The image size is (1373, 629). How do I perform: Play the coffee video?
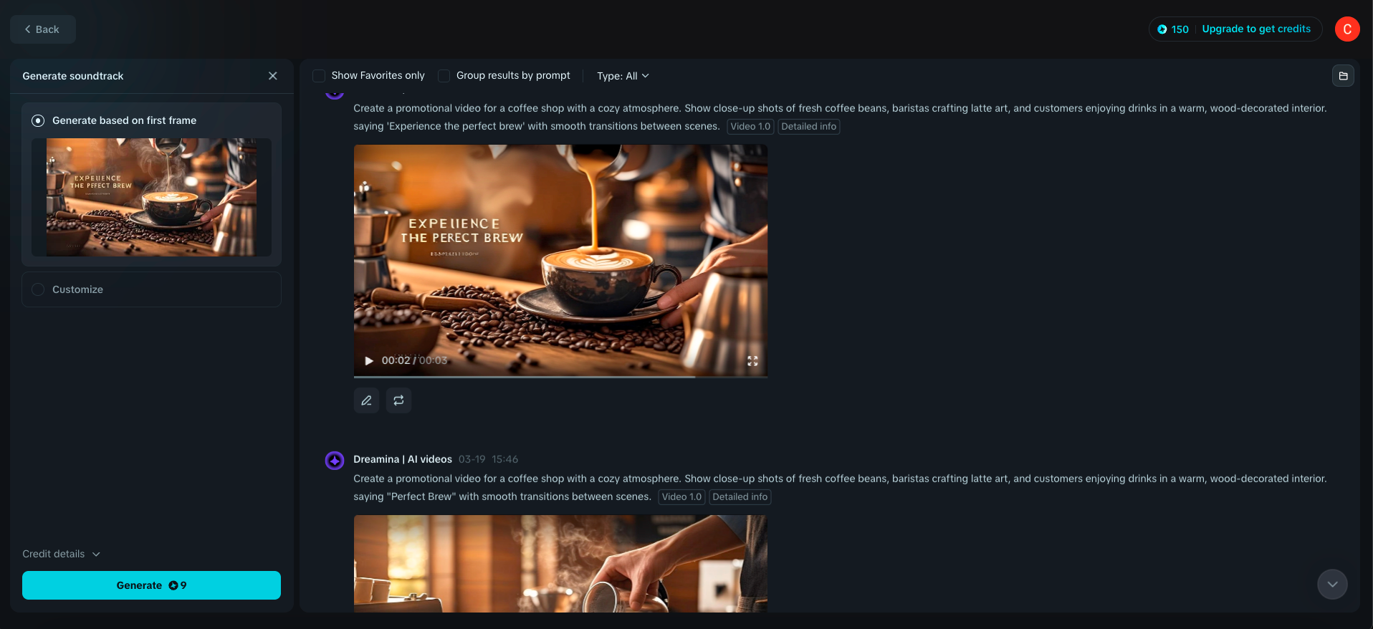coord(369,360)
